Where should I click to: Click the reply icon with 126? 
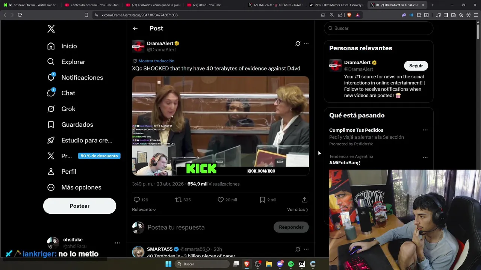click(137, 200)
